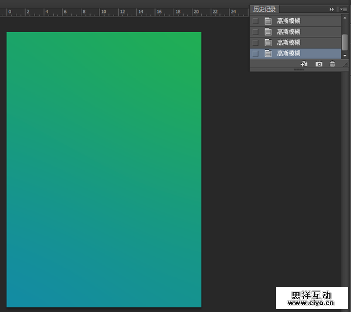
Task: Open the www.ciya.cn watermark link
Action: click(x=311, y=304)
